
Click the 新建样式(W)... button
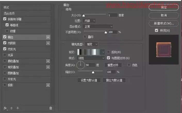tap(164, 23)
